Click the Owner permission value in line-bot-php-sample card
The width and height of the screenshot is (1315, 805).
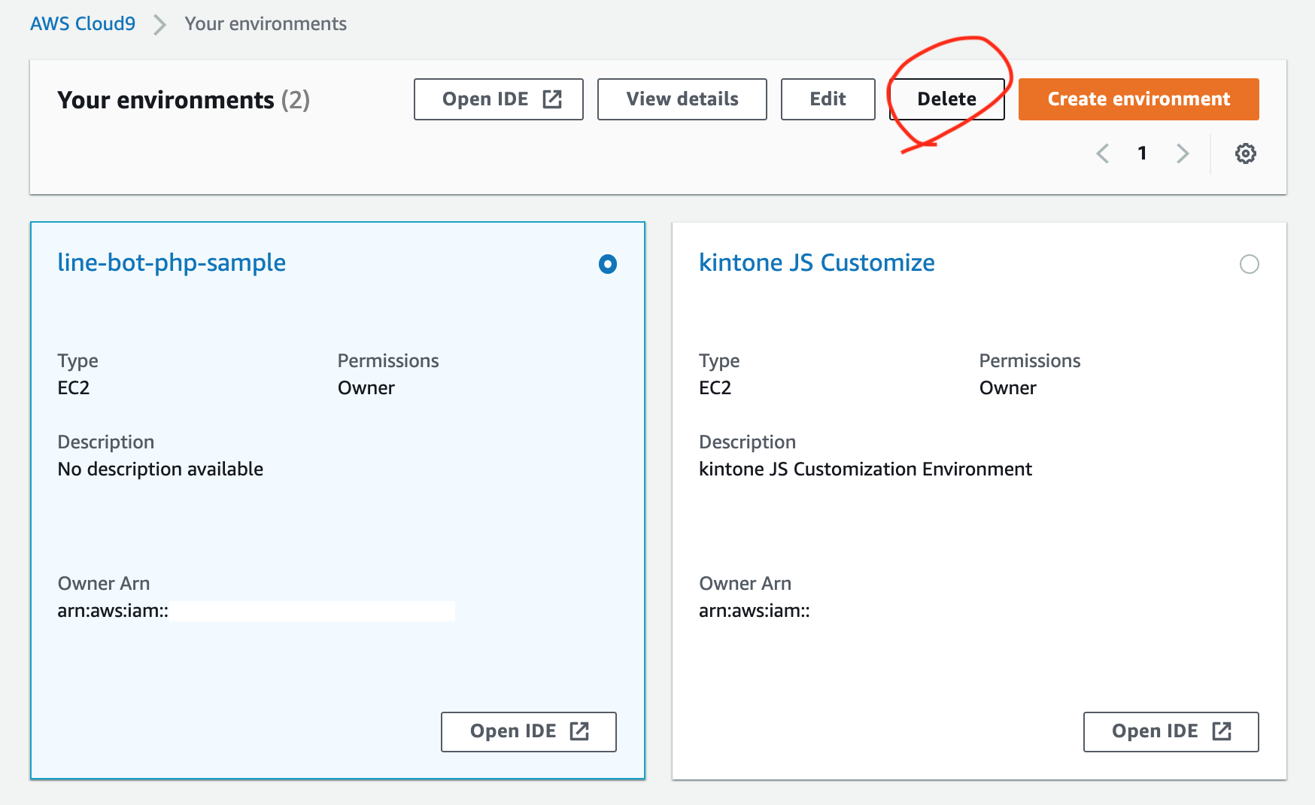point(366,388)
